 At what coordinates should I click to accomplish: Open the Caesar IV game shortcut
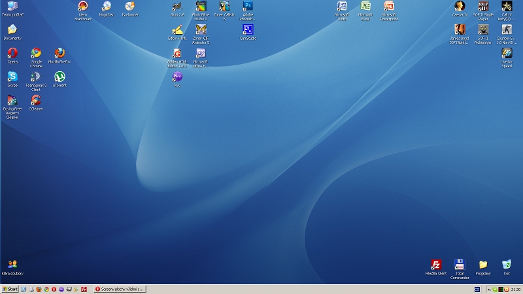coord(460,9)
